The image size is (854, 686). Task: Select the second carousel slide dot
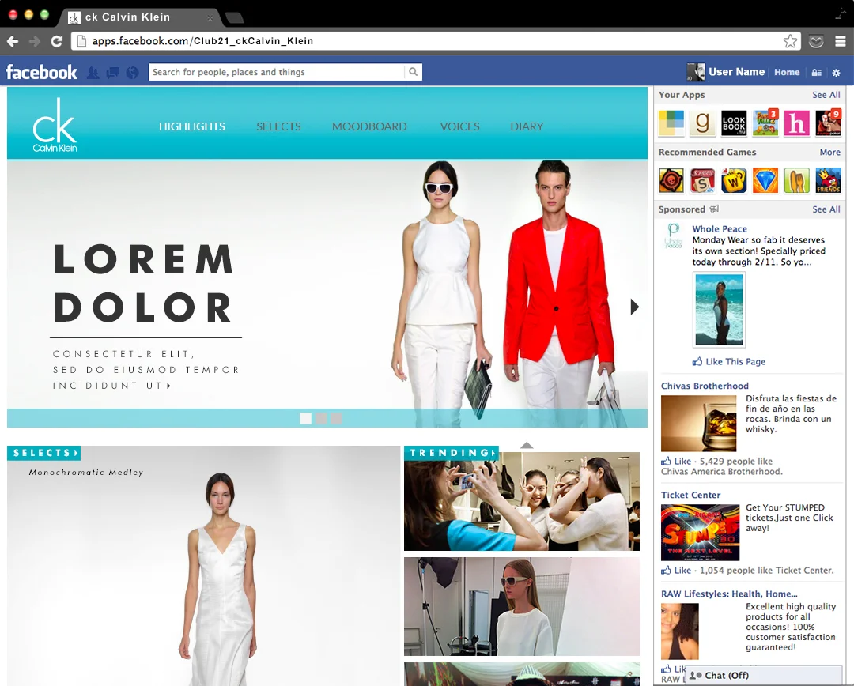(x=321, y=418)
